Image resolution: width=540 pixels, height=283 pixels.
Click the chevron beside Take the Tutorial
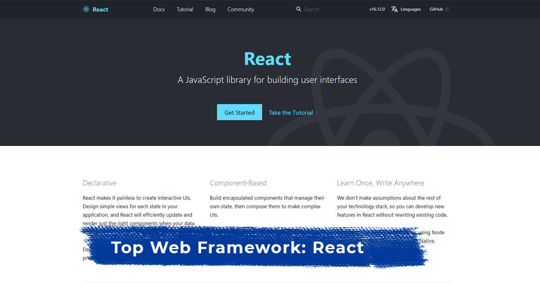click(318, 112)
